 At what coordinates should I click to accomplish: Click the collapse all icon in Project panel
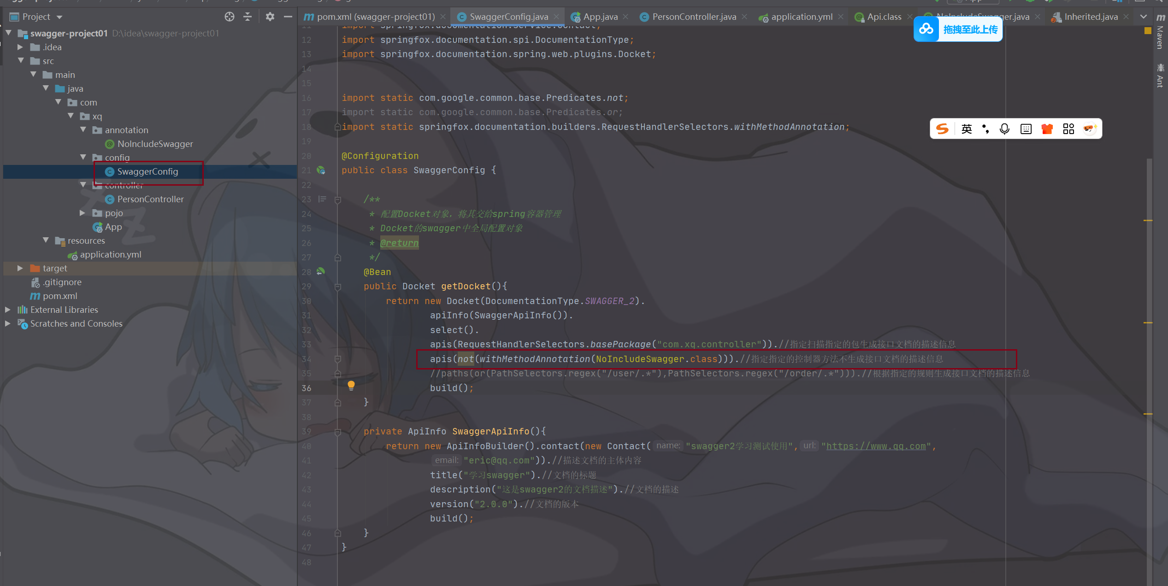pos(248,17)
